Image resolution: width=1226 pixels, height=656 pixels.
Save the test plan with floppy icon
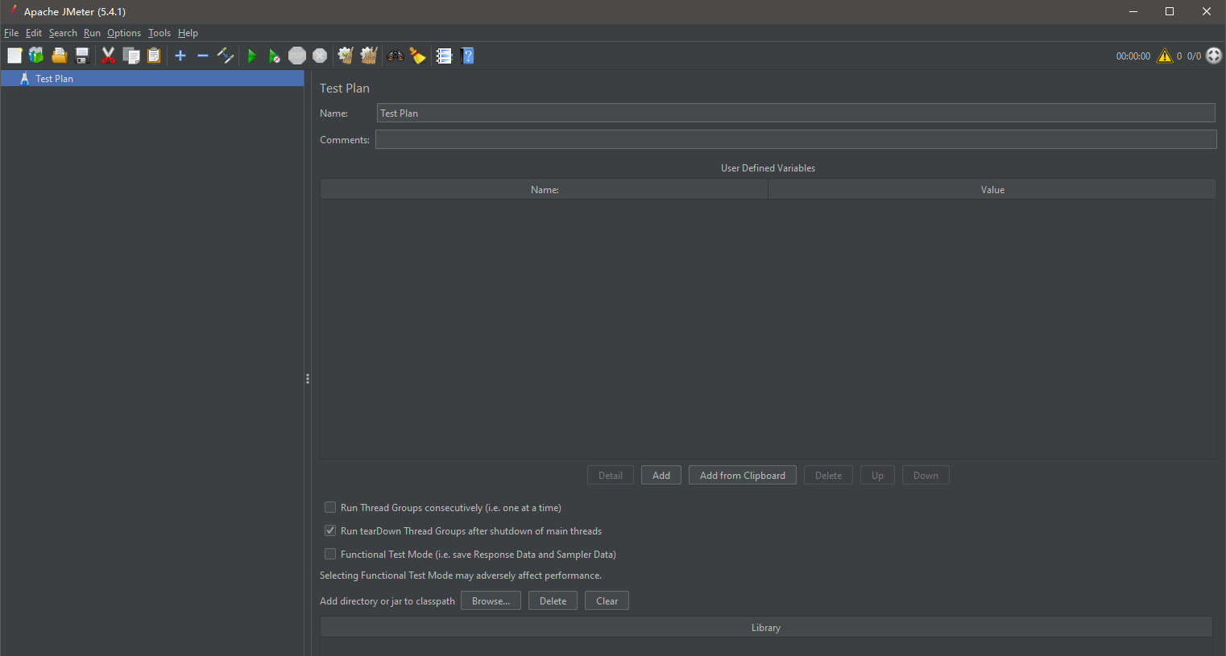pos(81,56)
